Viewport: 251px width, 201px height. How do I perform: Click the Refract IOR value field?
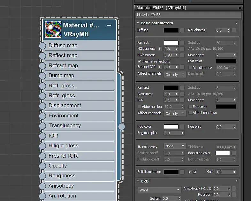pyautogui.click(x=170, y=100)
